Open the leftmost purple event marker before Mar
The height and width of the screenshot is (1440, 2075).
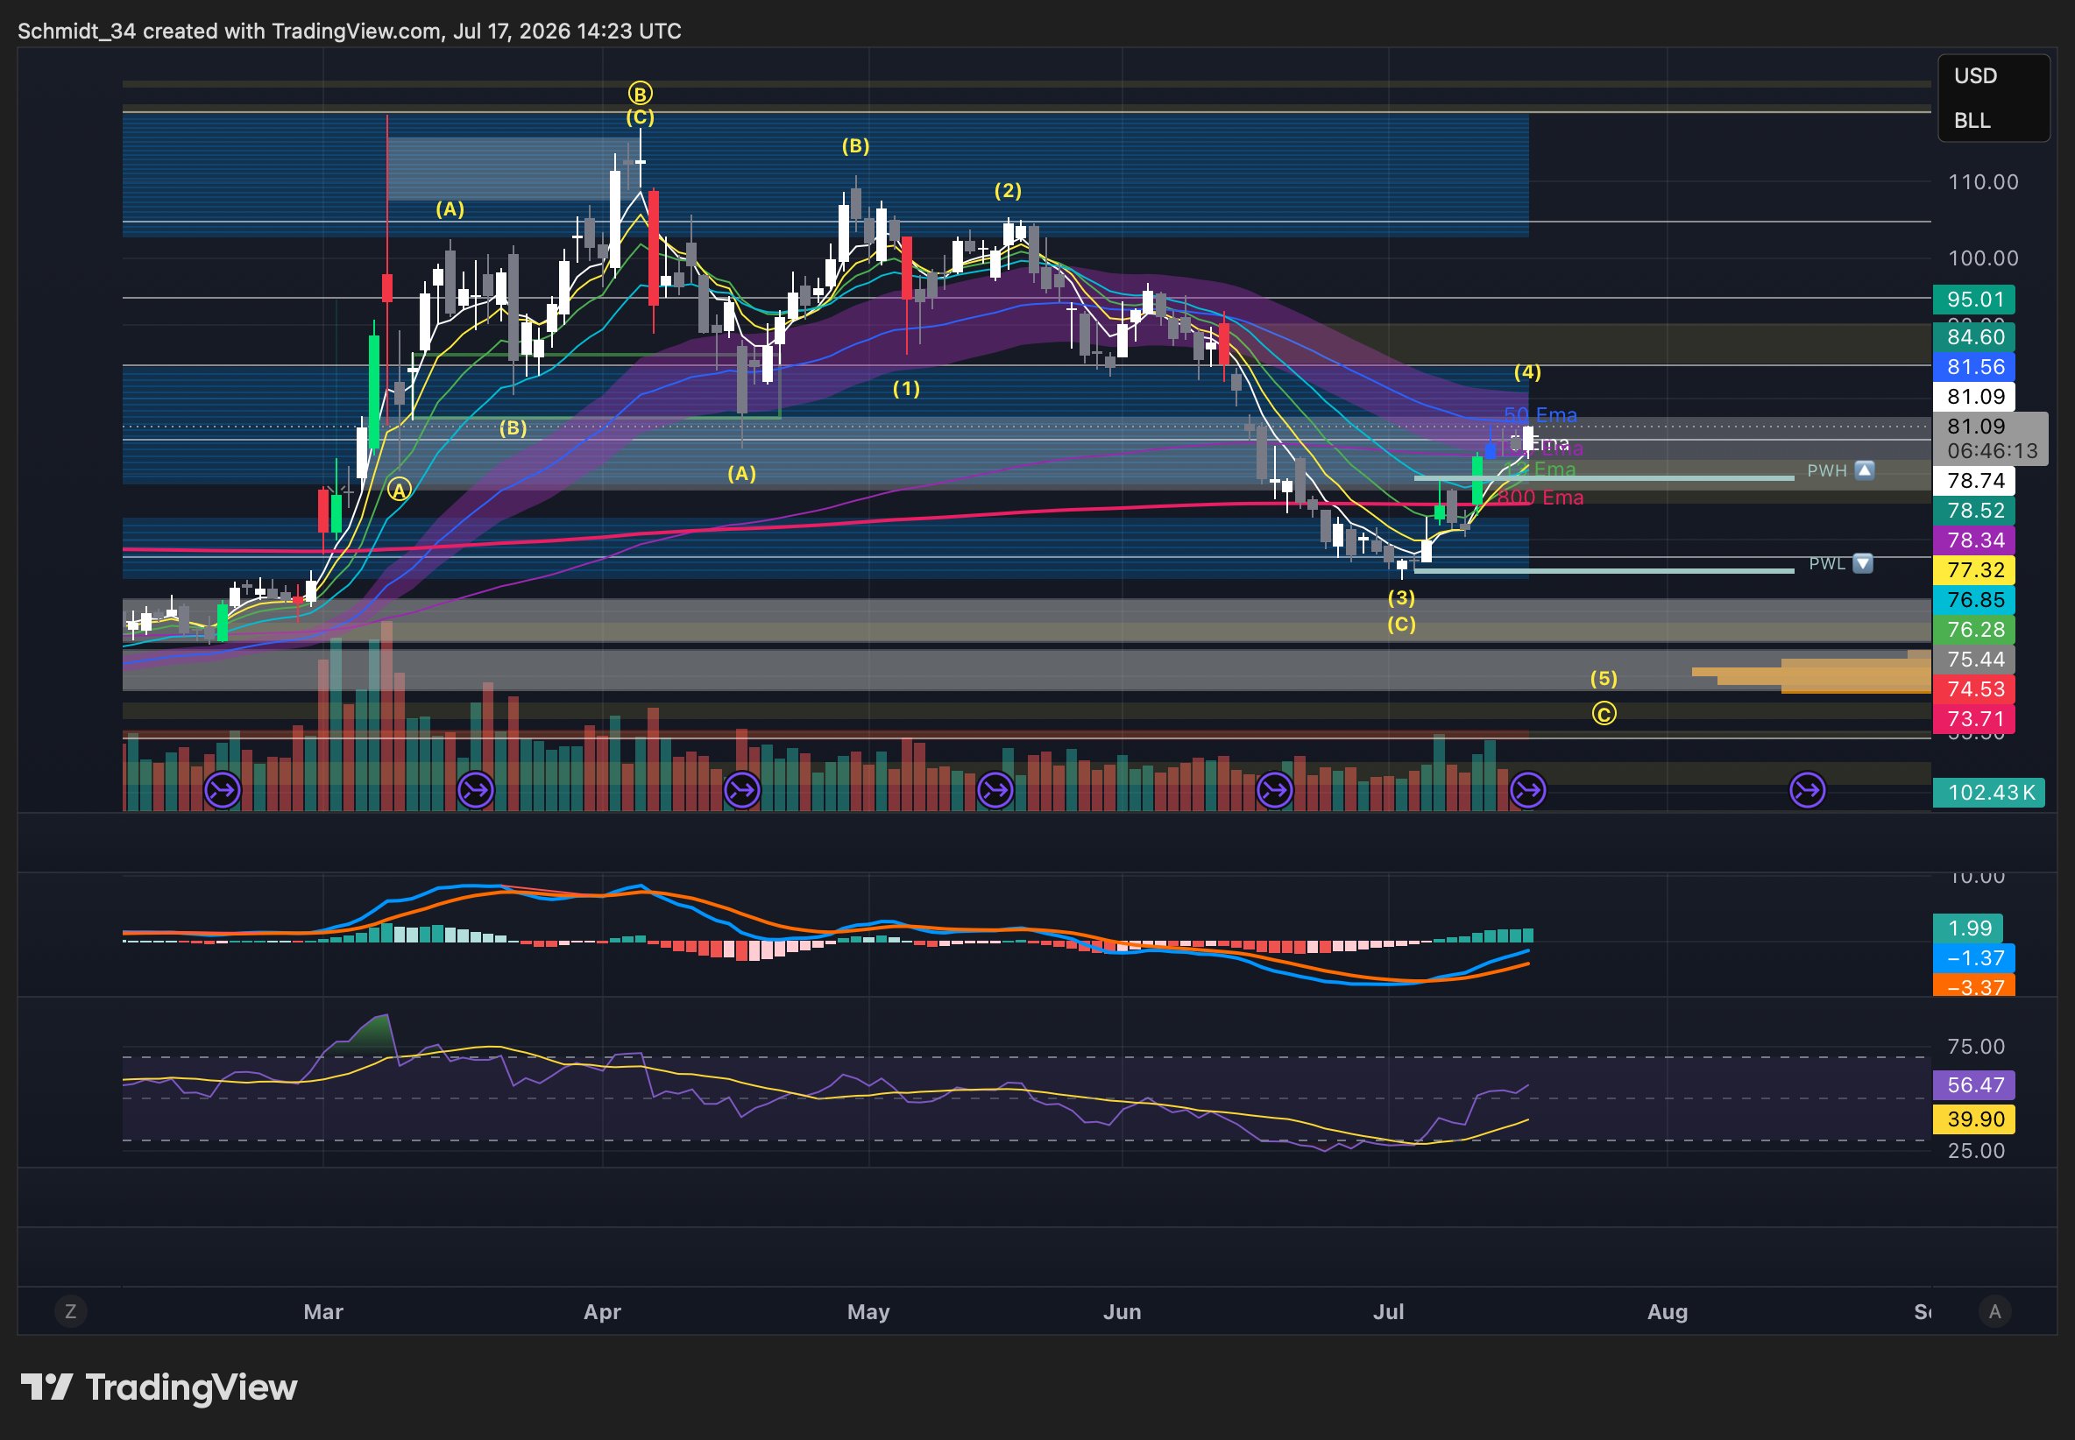tap(223, 790)
